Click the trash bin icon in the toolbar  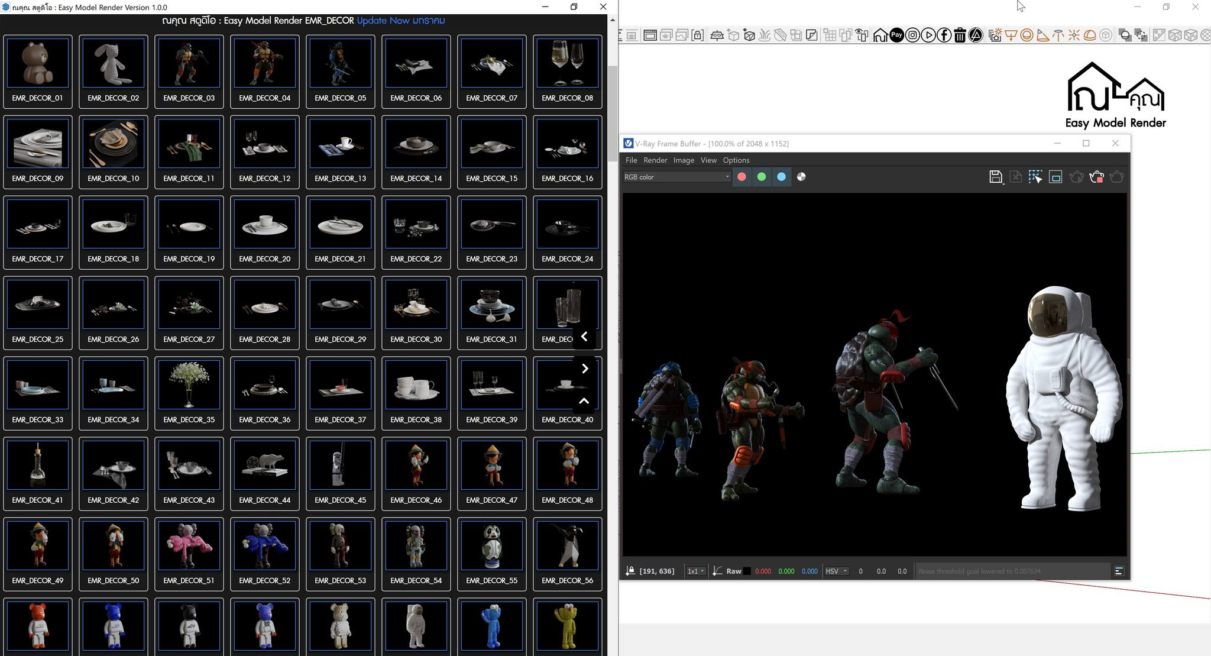click(960, 35)
